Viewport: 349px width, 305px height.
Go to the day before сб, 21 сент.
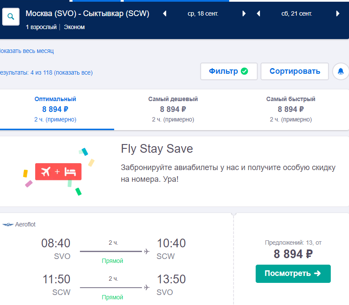pyautogui.click(x=259, y=14)
